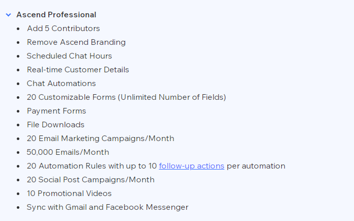The width and height of the screenshot is (354, 221).
Task: Click the Ascend Professional heading text
Action: (56, 15)
